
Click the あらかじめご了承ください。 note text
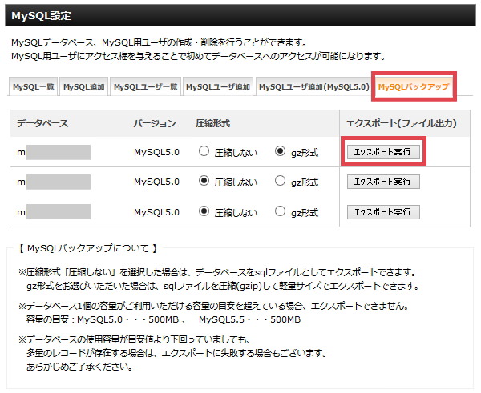coord(79,367)
